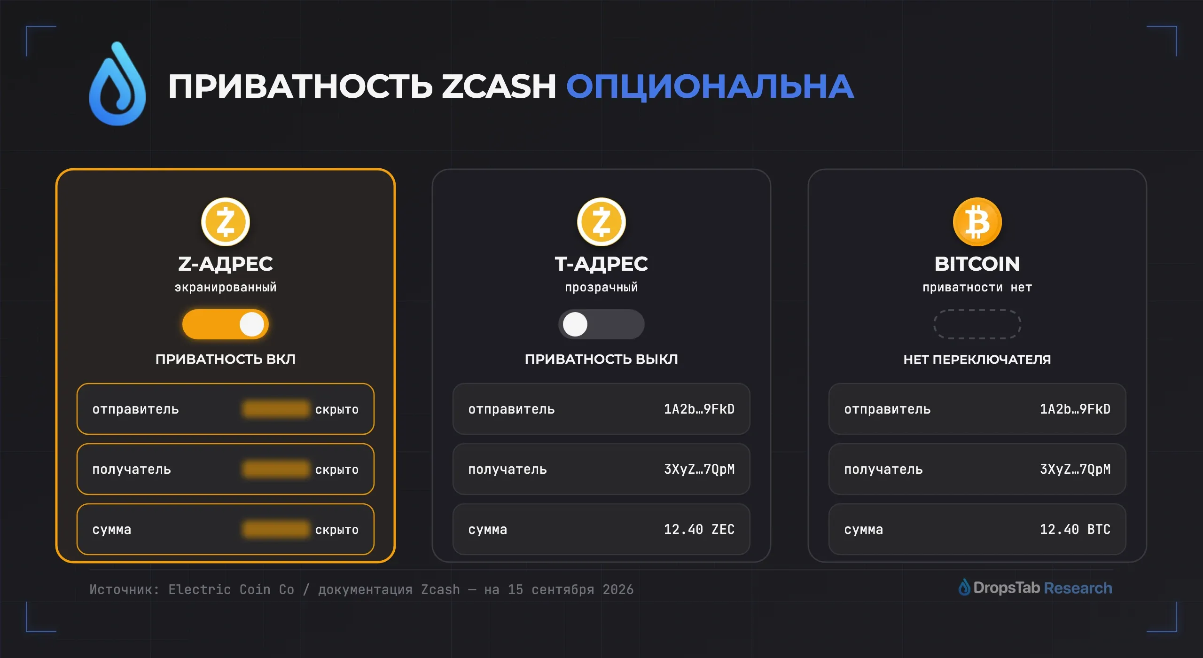Click the Zcash coin icon above T-АДРЕС
Image resolution: width=1203 pixels, height=658 pixels.
pos(601,222)
